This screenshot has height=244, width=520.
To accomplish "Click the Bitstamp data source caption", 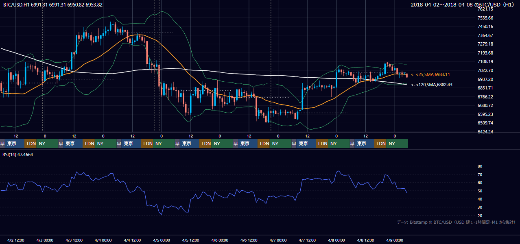I will pyautogui.click(x=456, y=222).
